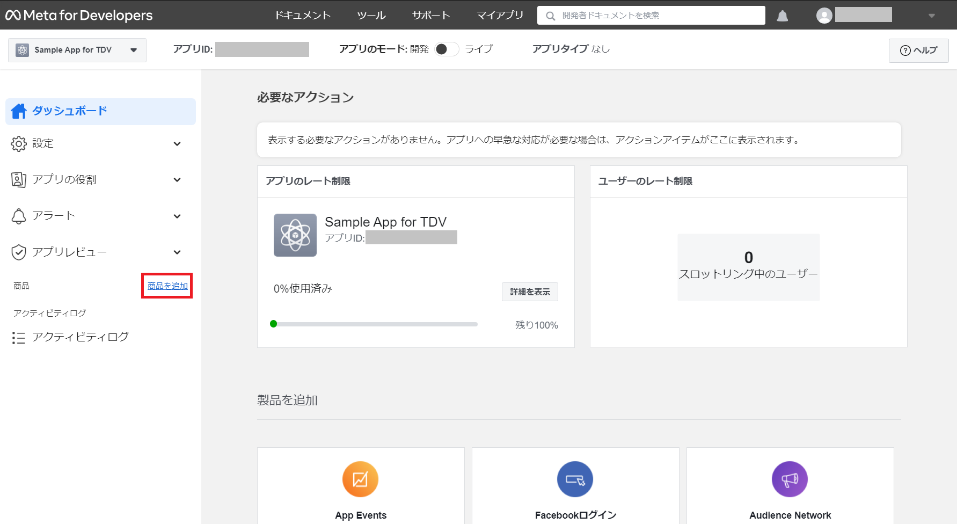The height and width of the screenshot is (524, 957).
Task: Click the Facebook Login product icon
Action: [575, 479]
